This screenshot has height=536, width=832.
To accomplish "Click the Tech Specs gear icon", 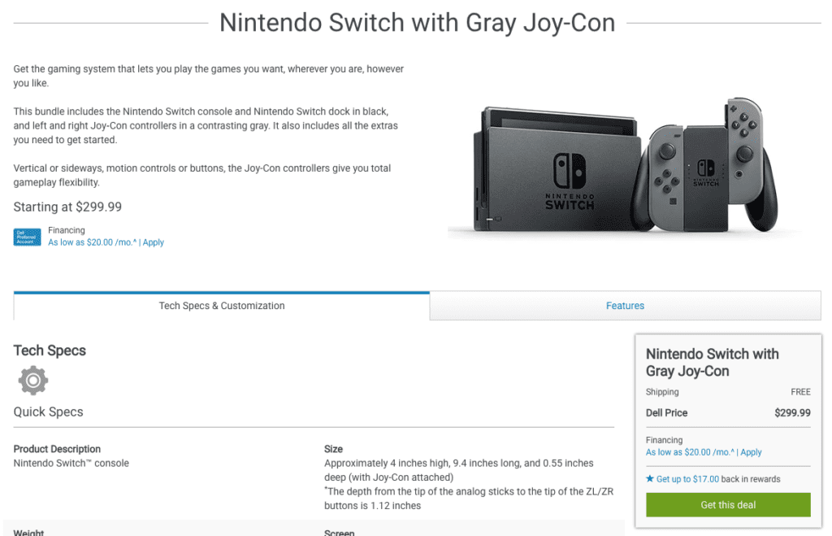I will [x=33, y=380].
